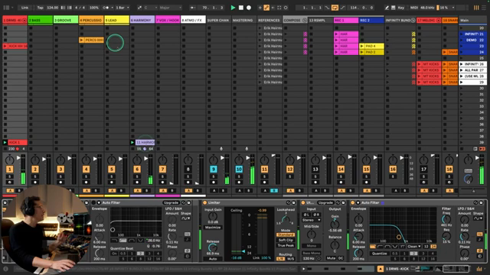Viewport: 490px width, 275px height.
Task: Click the left Auto Filter Upgrade button
Action: [171, 202]
